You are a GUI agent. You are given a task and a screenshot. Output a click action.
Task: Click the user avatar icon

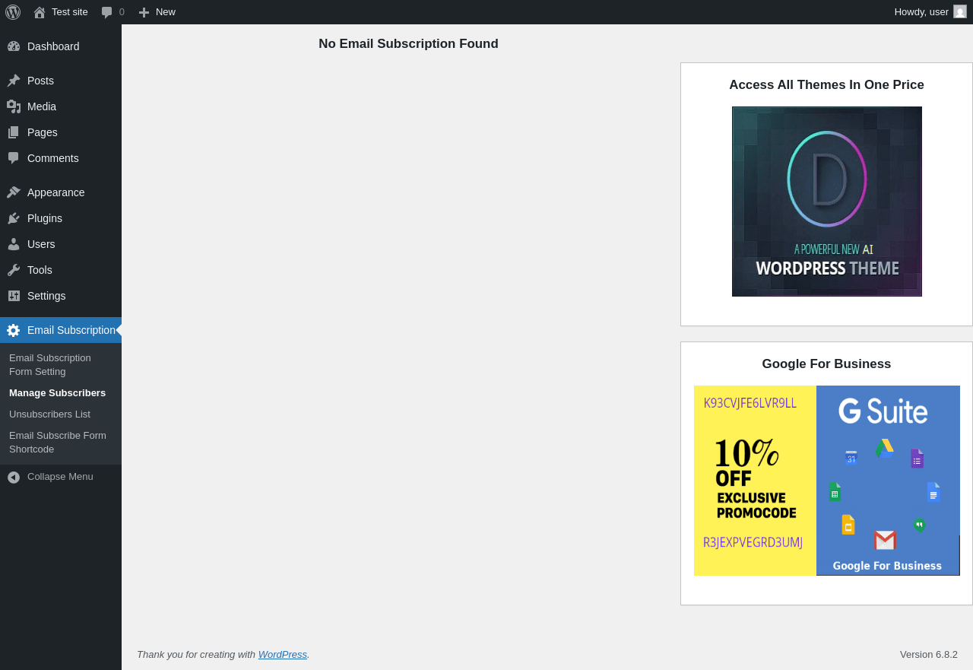(x=960, y=11)
